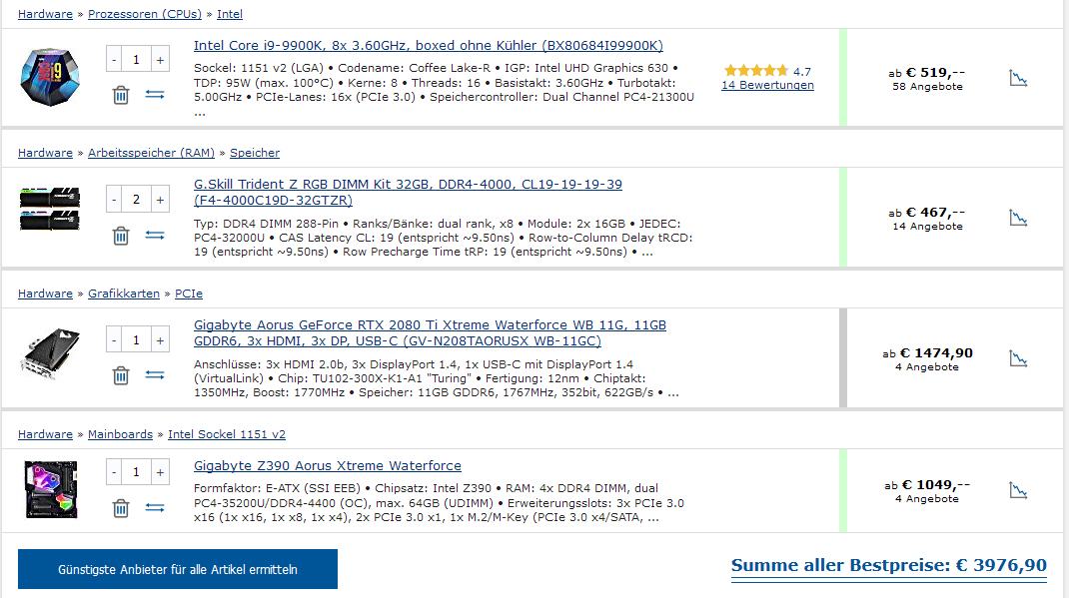Go to Mainboards breadcrumb
1069x598 pixels.
pos(120,434)
